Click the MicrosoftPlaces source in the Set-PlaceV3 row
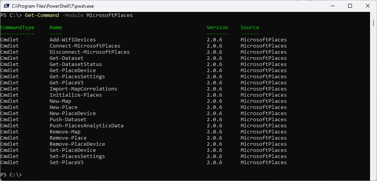Viewport: 377px width, 181px height. click(x=264, y=163)
